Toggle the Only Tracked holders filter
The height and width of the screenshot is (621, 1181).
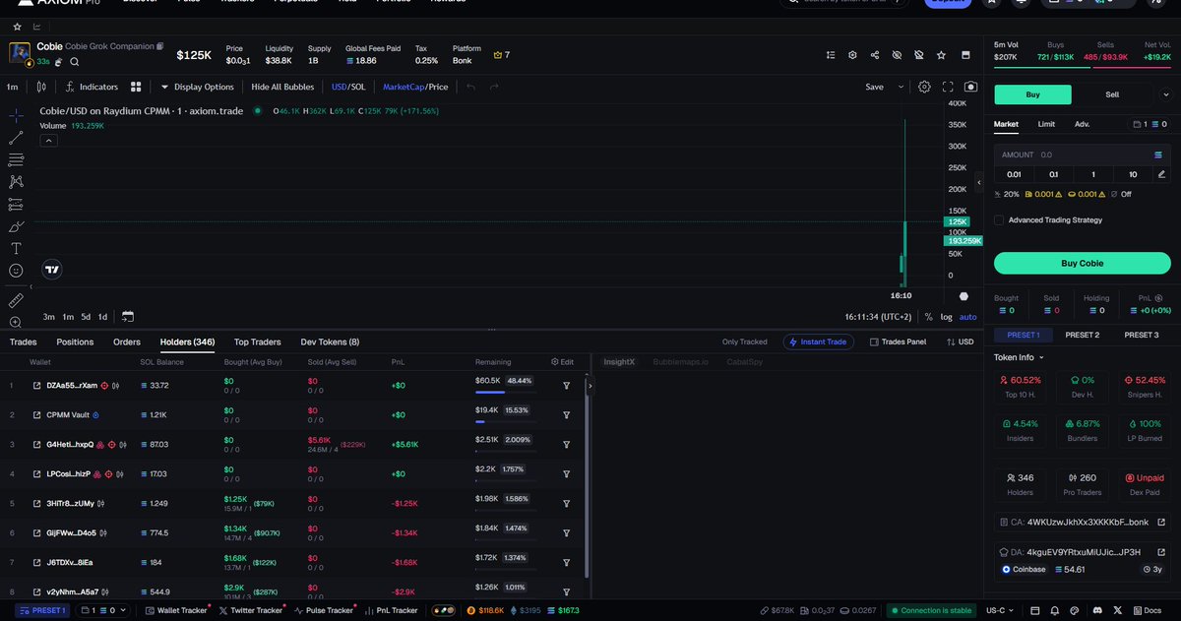(744, 342)
